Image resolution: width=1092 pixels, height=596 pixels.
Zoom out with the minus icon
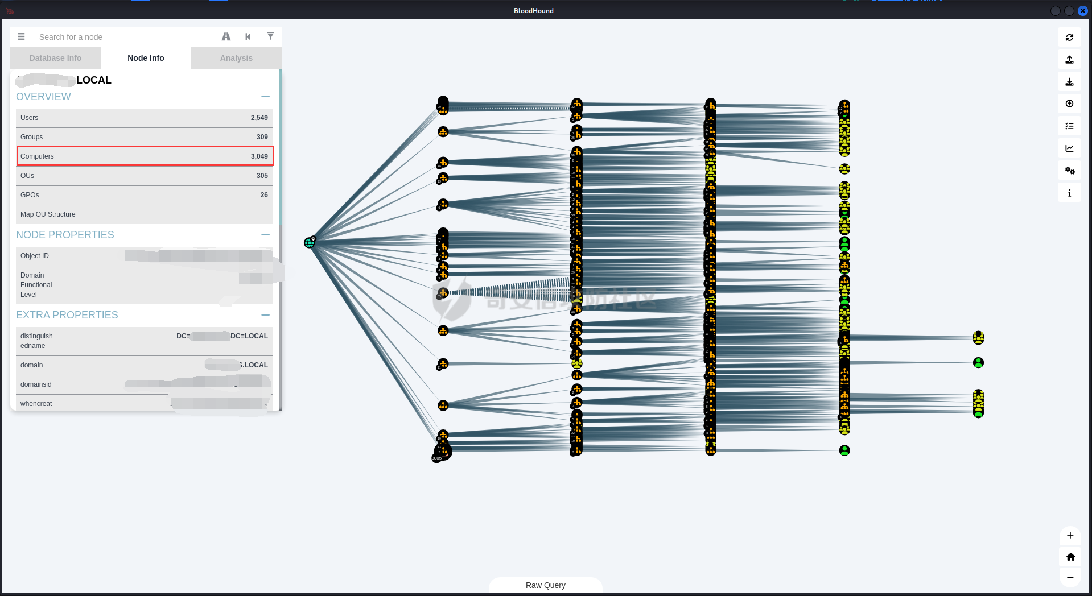[1070, 577]
